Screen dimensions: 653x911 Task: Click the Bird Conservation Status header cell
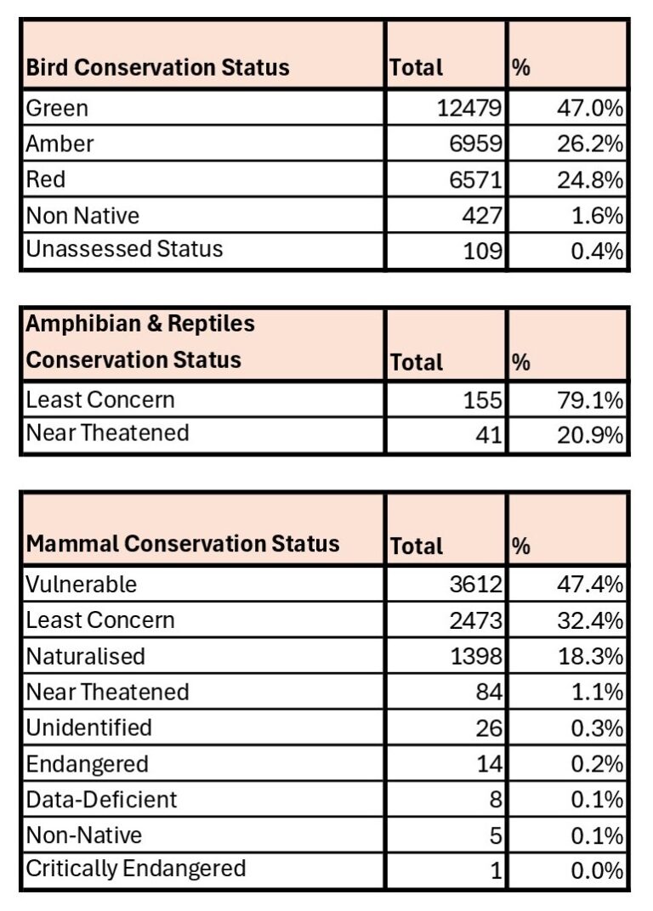[x=157, y=68]
